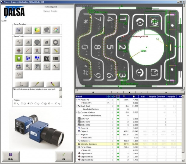Click the Perfect column header
The height and width of the screenshot is (164, 186).
coord(162,96)
